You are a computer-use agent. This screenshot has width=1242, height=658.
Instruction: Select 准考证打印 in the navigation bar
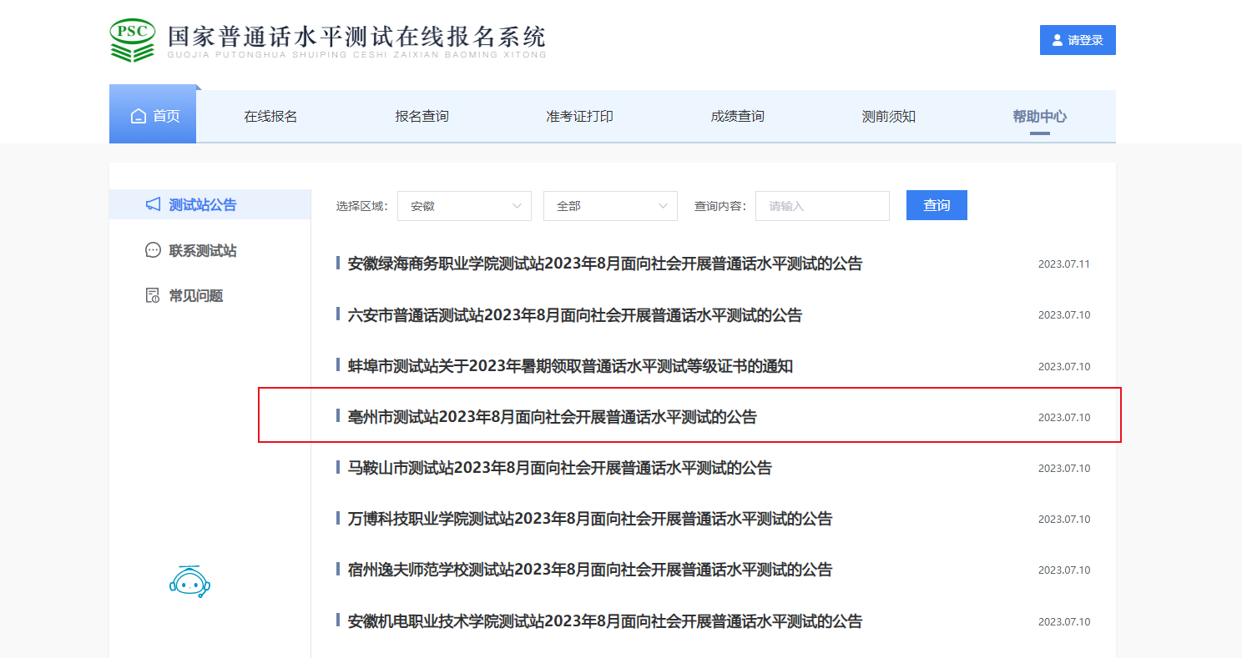click(579, 117)
